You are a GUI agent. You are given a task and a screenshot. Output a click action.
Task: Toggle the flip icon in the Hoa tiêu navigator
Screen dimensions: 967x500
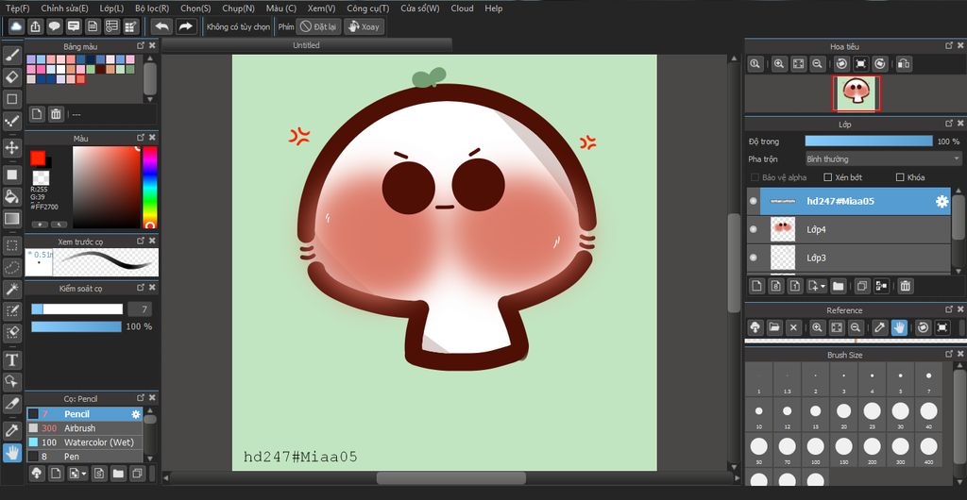click(904, 63)
